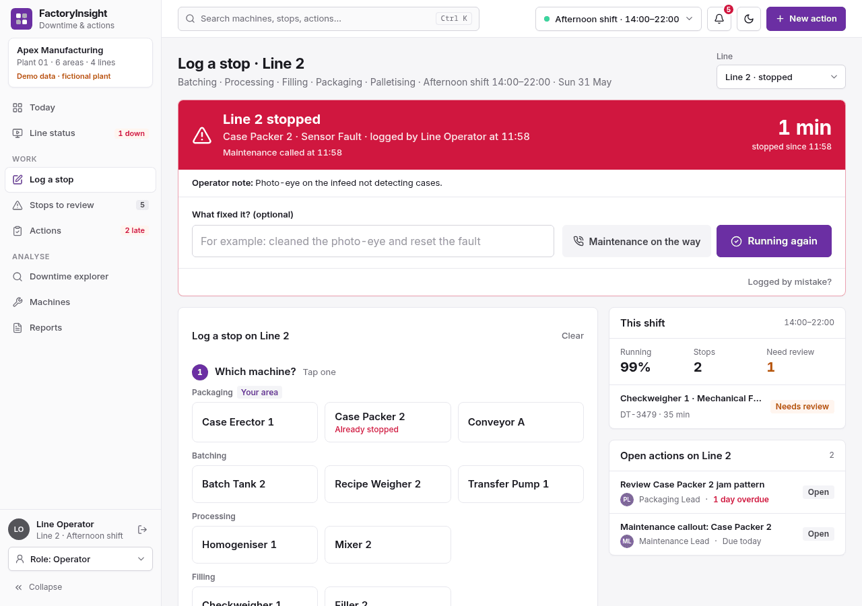Screen dimensions: 862x606
Task: Click the sign out icon beside Line Operator
Action: 142,530
